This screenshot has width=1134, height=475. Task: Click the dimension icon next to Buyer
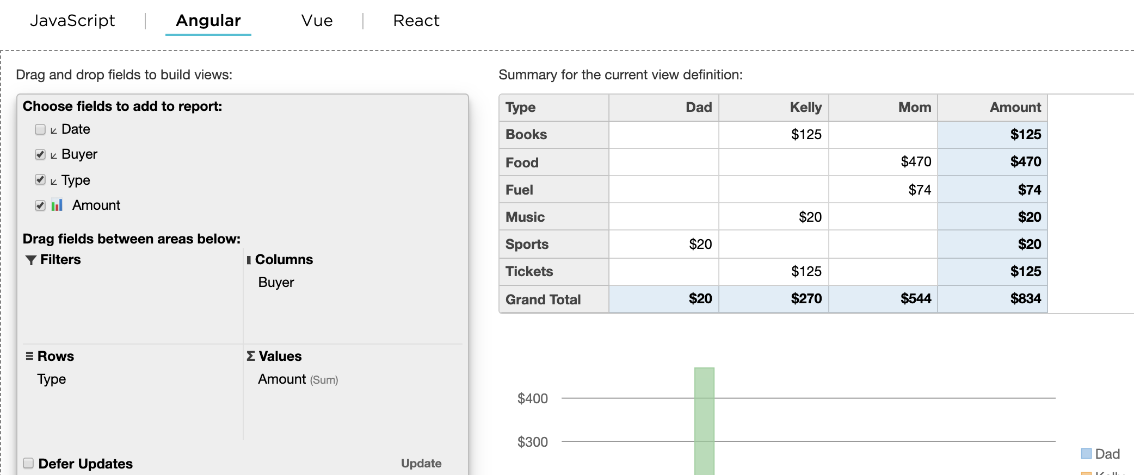(53, 155)
